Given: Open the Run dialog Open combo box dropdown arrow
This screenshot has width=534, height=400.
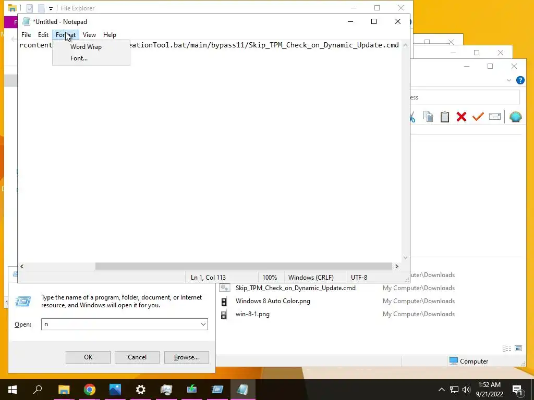Looking at the screenshot, I should click(x=203, y=324).
